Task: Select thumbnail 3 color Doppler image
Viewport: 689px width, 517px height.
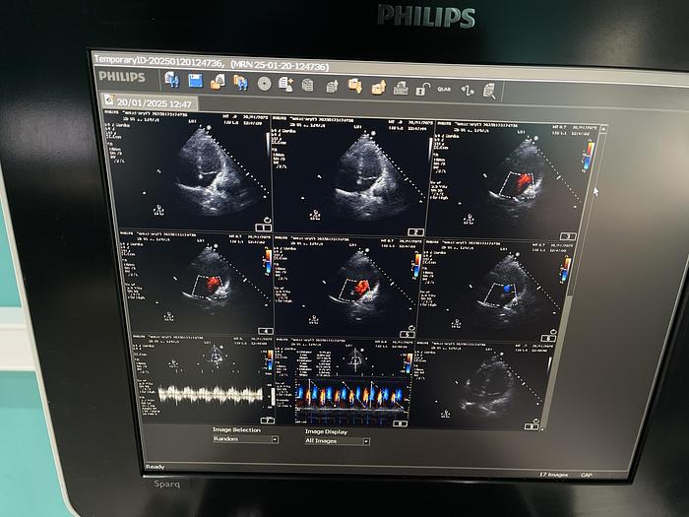Action: tap(513, 180)
